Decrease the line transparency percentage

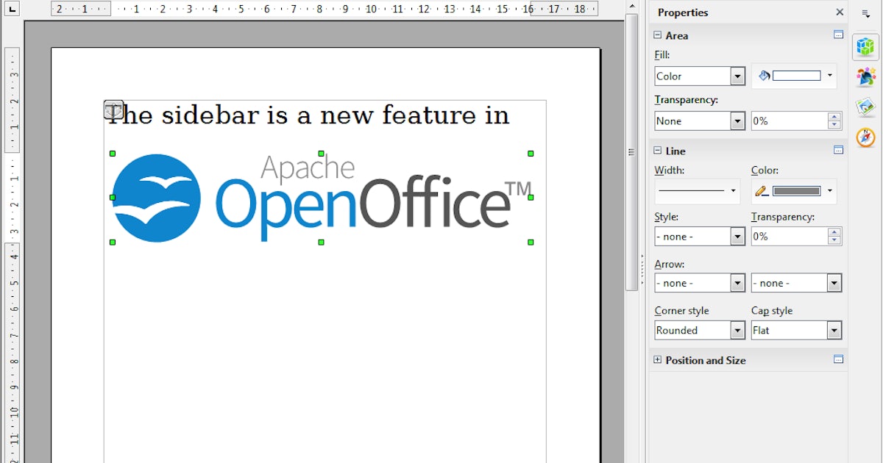834,240
